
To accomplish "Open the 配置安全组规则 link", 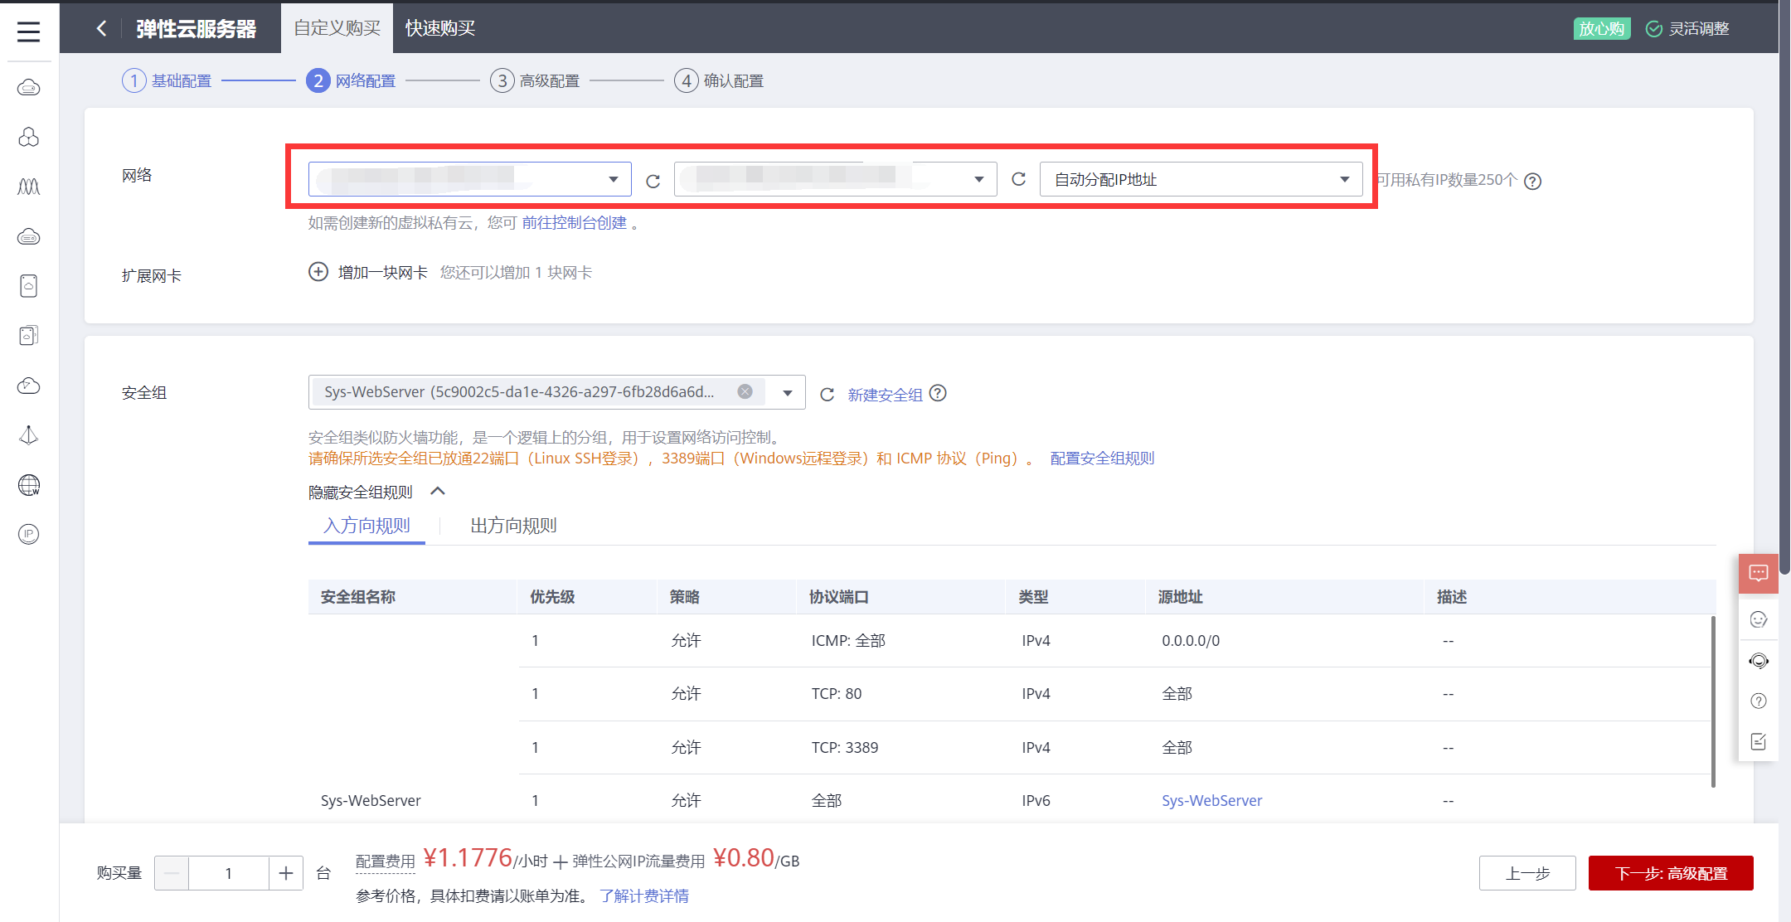I will [1102, 459].
